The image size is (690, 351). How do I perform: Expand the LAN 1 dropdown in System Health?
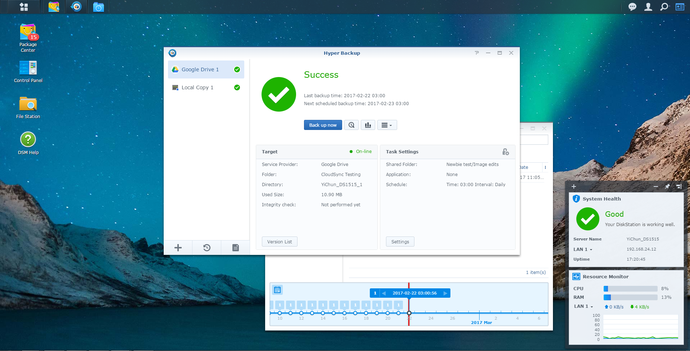[x=583, y=249]
